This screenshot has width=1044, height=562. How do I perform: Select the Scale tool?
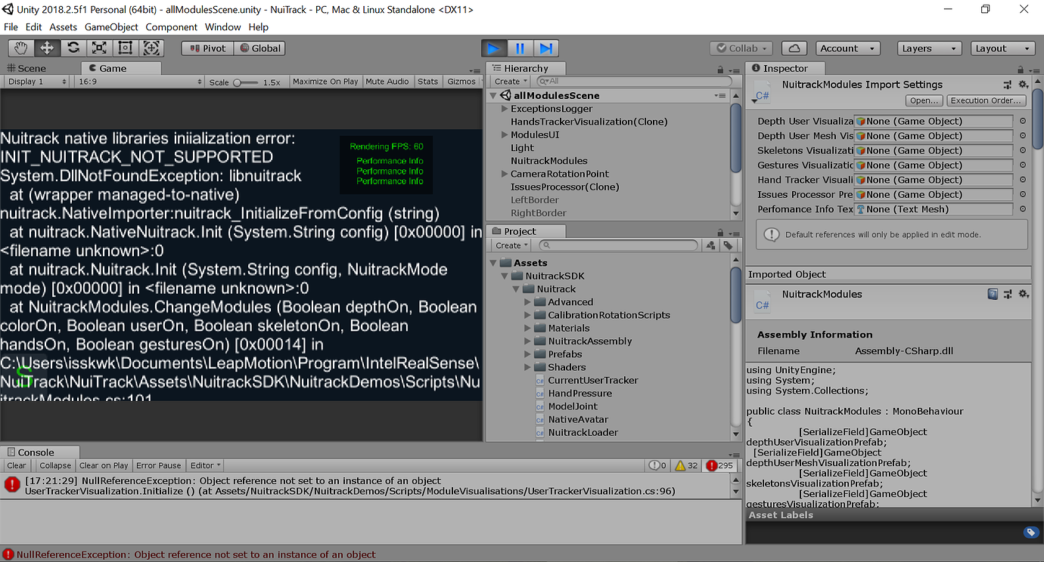pyautogui.click(x=98, y=48)
